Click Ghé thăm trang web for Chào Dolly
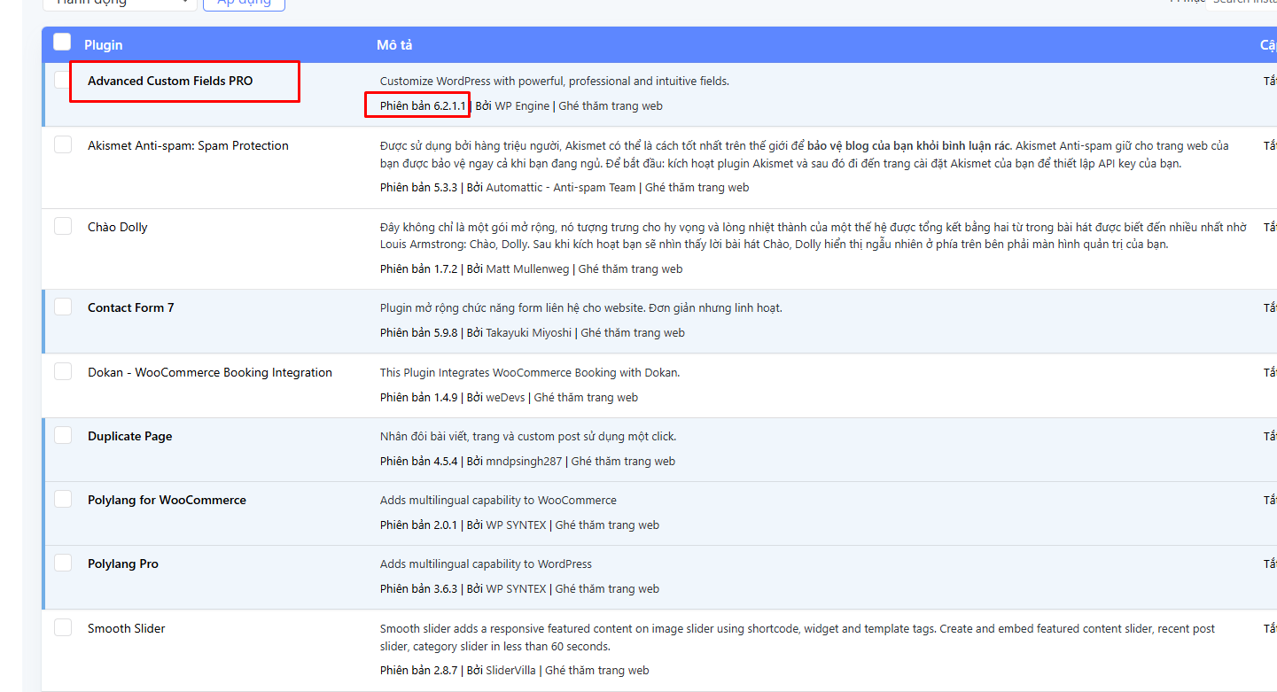This screenshot has height=692, width=1277. click(x=631, y=269)
